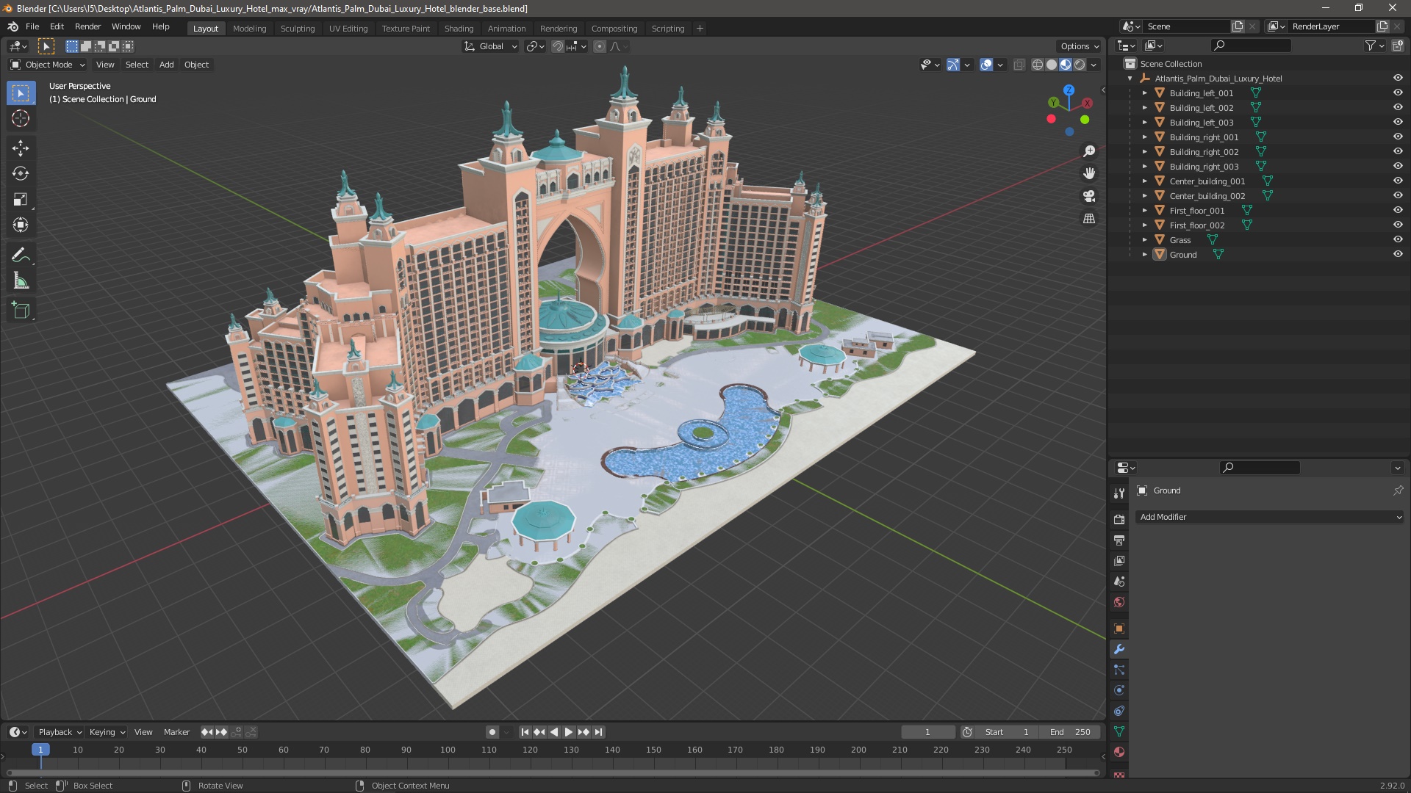Hide Center_building_001 in viewport
This screenshot has height=793, width=1411.
[1398, 181]
